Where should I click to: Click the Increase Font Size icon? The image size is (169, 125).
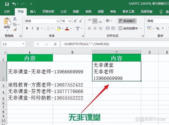[x=75, y=21]
